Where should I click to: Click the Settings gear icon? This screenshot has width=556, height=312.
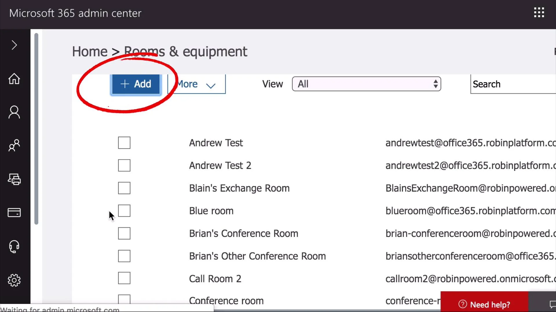[x=14, y=280]
